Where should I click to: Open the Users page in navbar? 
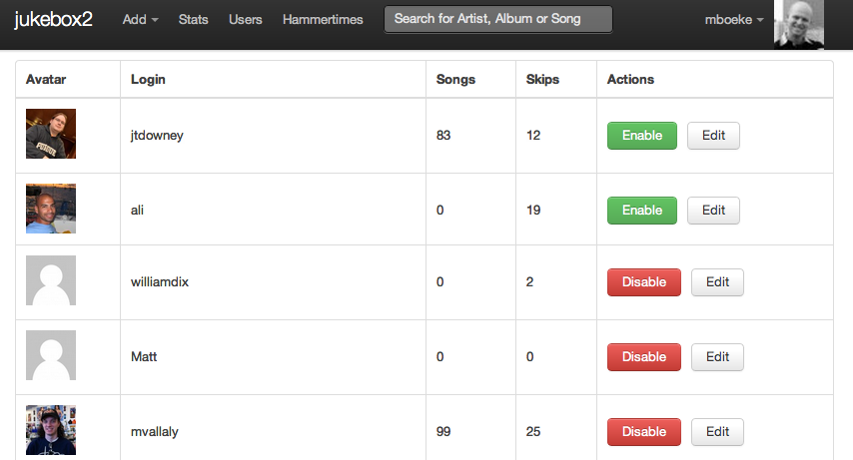pyautogui.click(x=246, y=20)
